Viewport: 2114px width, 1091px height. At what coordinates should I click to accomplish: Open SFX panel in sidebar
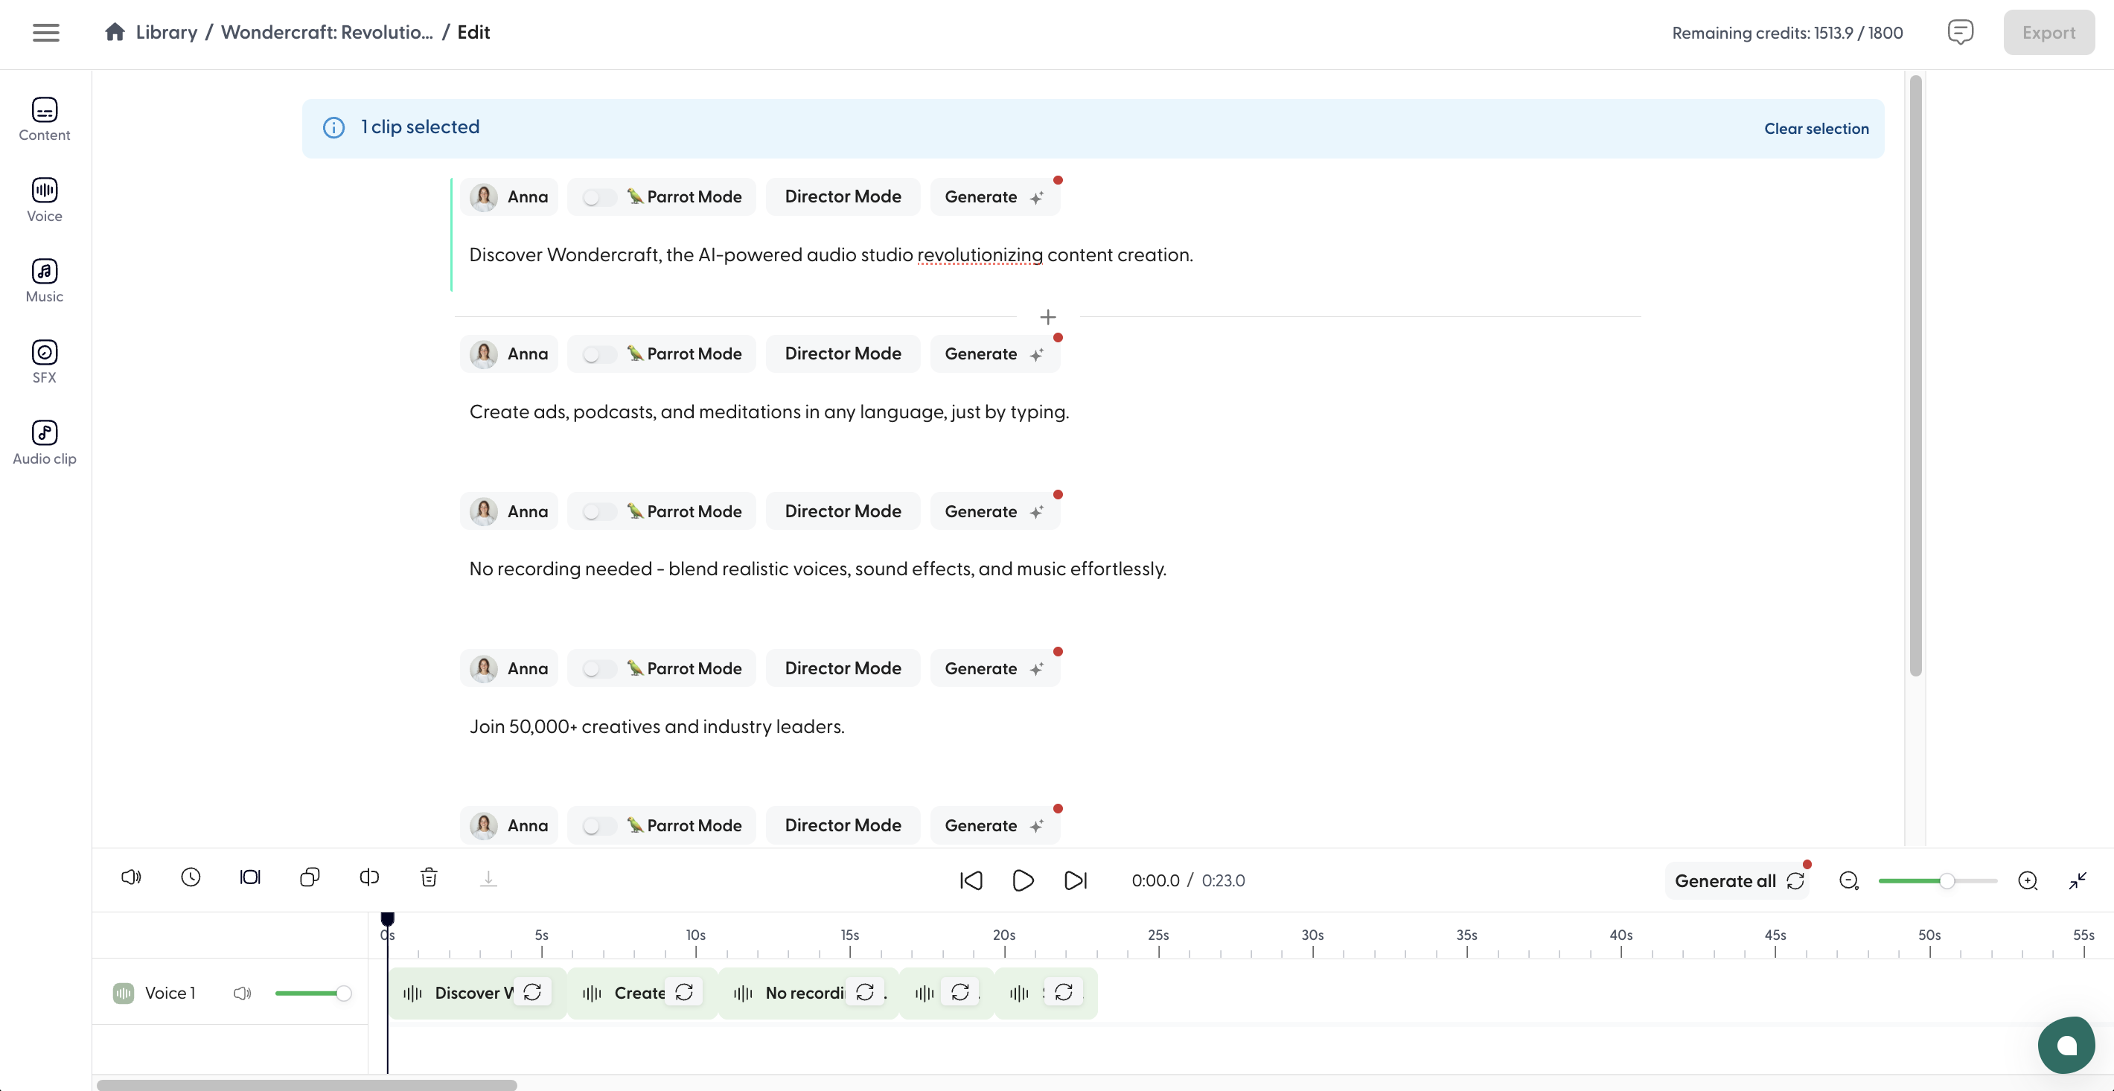coord(45,362)
